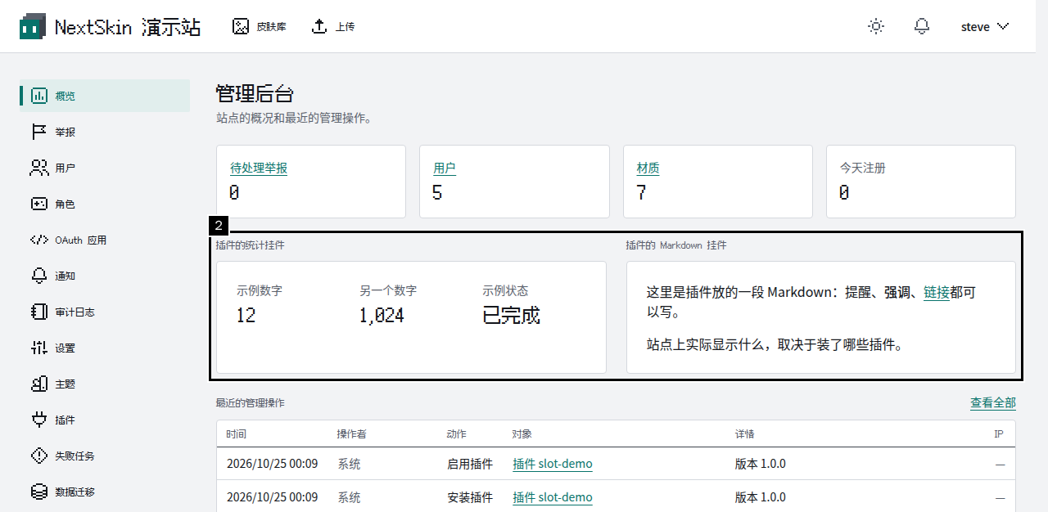
Task: Click the 插件的 Markdown 挂件 heading
Action: [676, 245]
